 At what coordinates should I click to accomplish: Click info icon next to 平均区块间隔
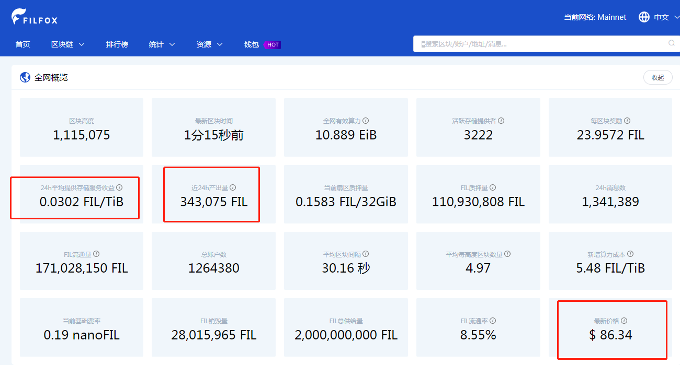366,254
